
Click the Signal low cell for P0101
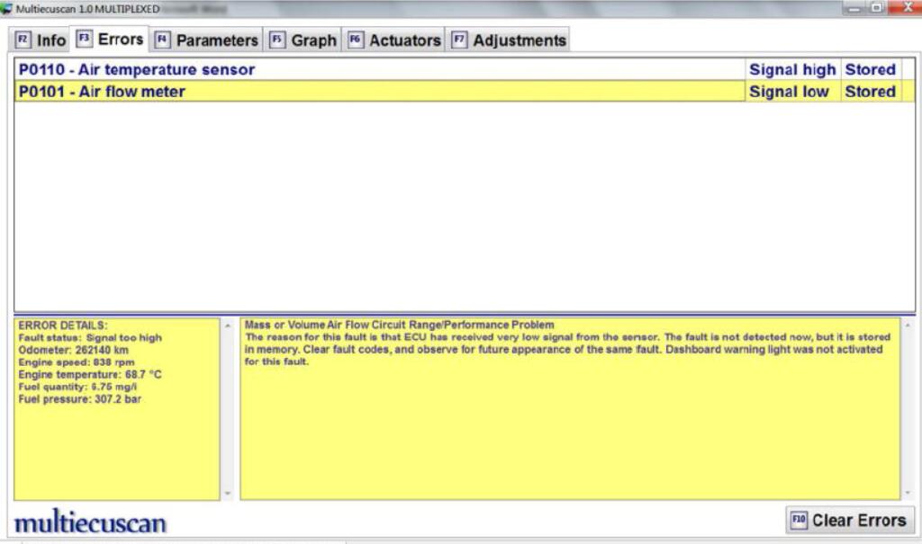tap(792, 92)
